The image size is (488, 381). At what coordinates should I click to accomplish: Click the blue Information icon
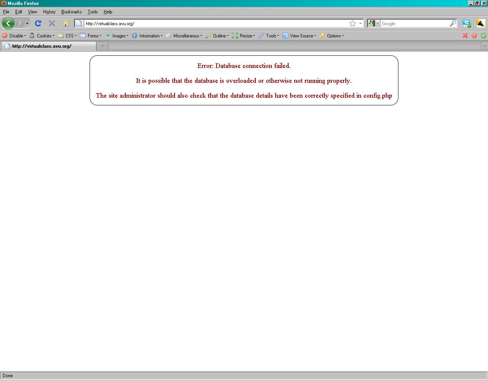pyautogui.click(x=135, y=36)
